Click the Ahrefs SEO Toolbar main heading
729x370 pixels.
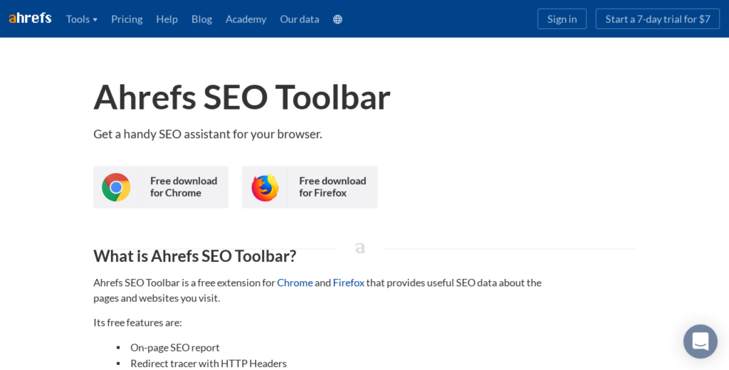[x=242, y=97]
